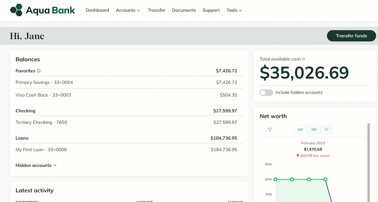
Task: Open the Tools dropdown menu
Action: (234, 10)
